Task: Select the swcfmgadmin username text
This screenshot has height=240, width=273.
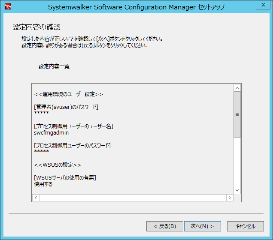Action: pyautogui.click(x=51, y=133)
